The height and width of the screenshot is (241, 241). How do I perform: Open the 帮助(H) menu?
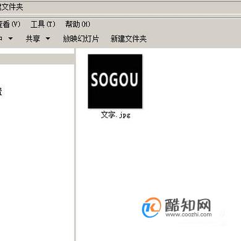click(78, 24)
